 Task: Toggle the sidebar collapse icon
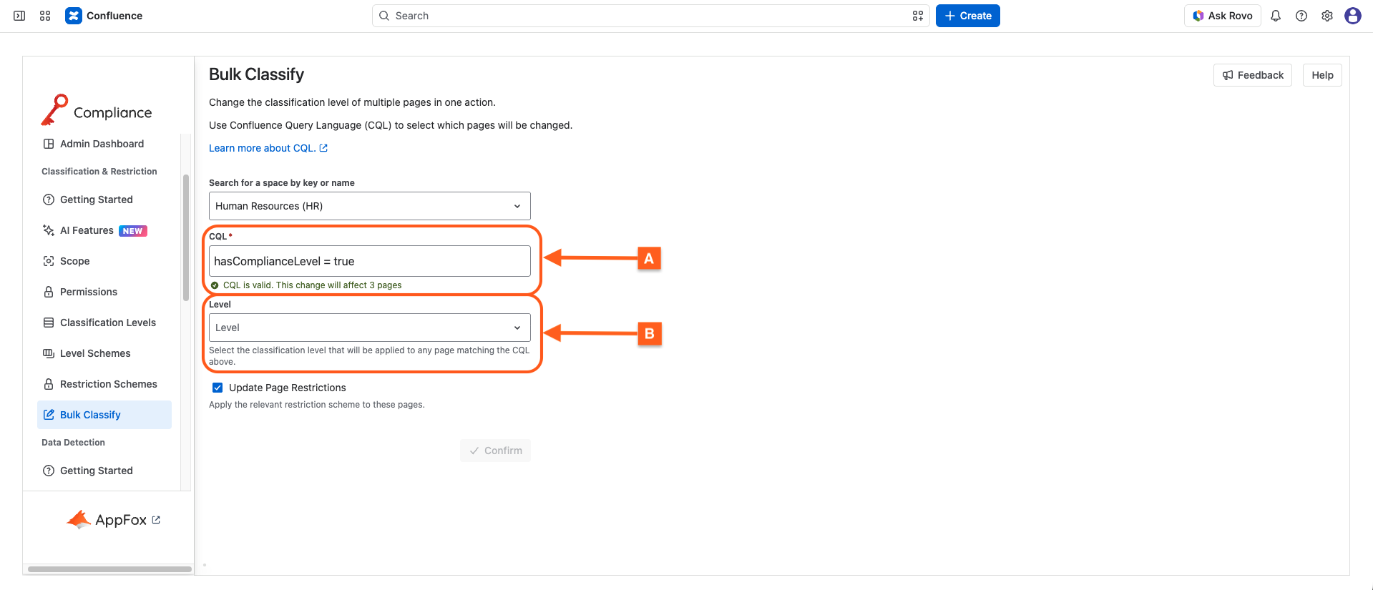(x=19, y=16)
